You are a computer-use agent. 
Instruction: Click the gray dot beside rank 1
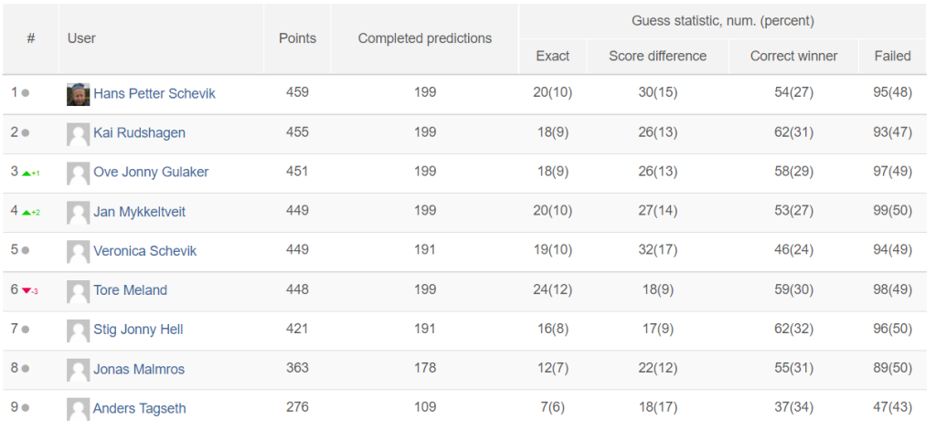[x=25, y=93]
